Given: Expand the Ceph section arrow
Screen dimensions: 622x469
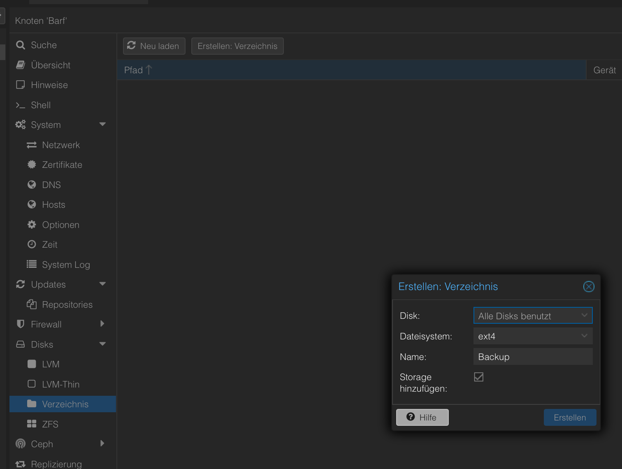Looking at the screenshot, I should coord(102,443).
